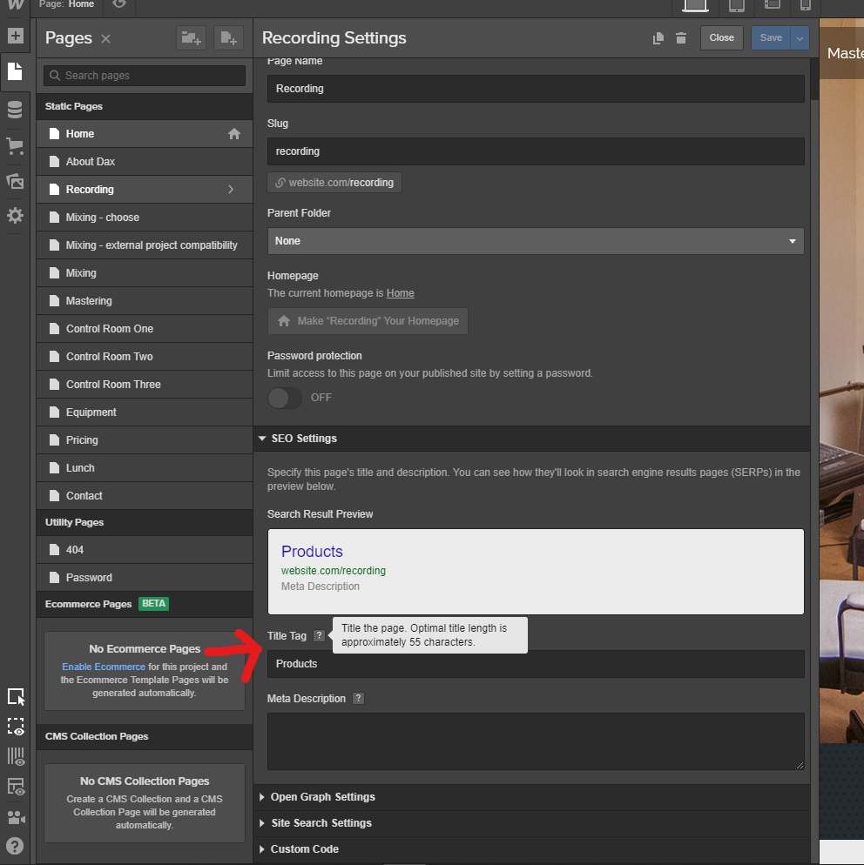Close the Pages panel with the X
This screenshot has height=865, width=864.
(105, 38)
